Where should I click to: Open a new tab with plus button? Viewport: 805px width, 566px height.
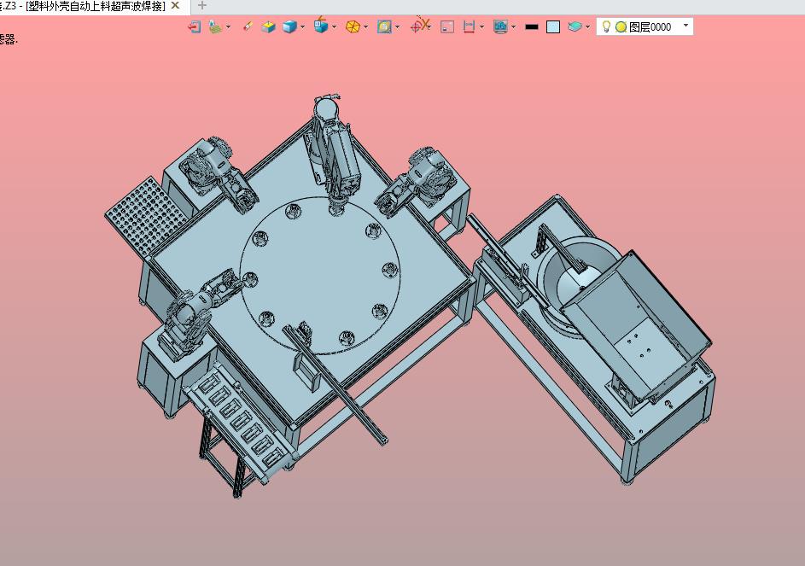point(202,6)
